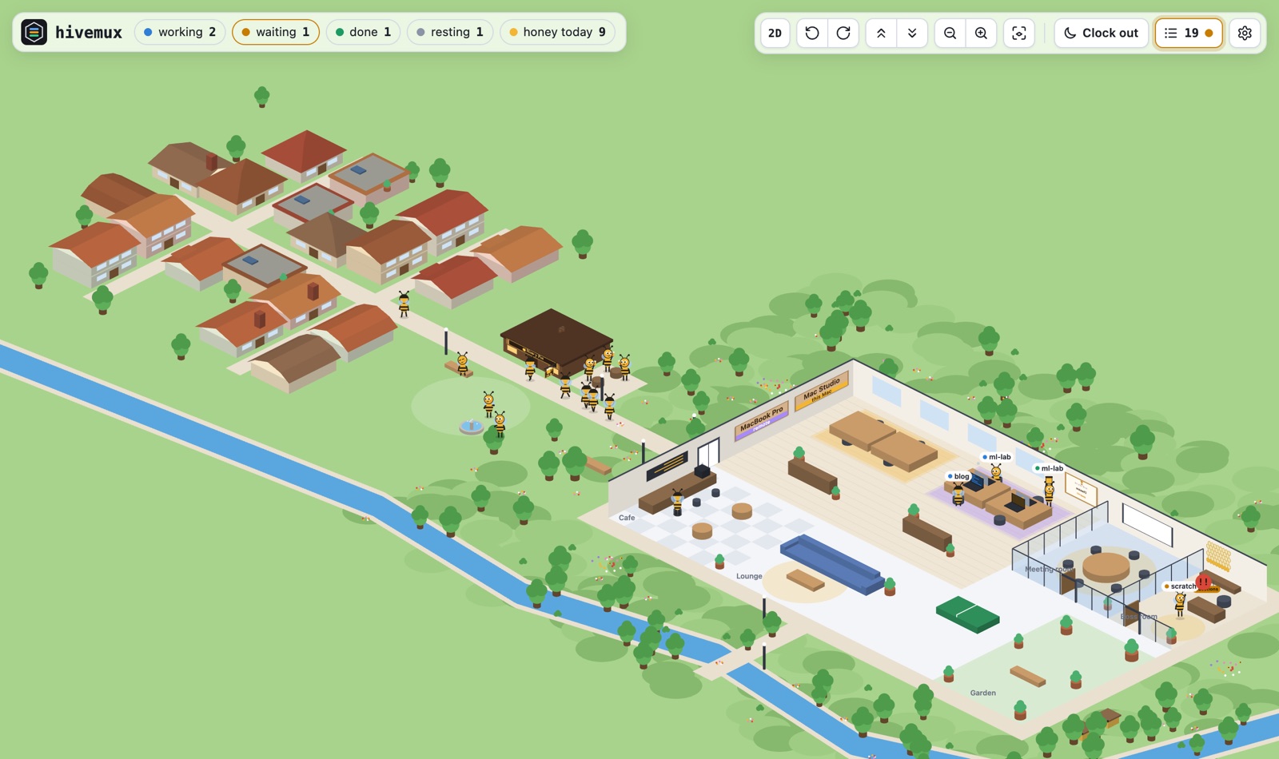
Task: Click the hivemux hexagon logo icon
Action: tap(34, 33)
